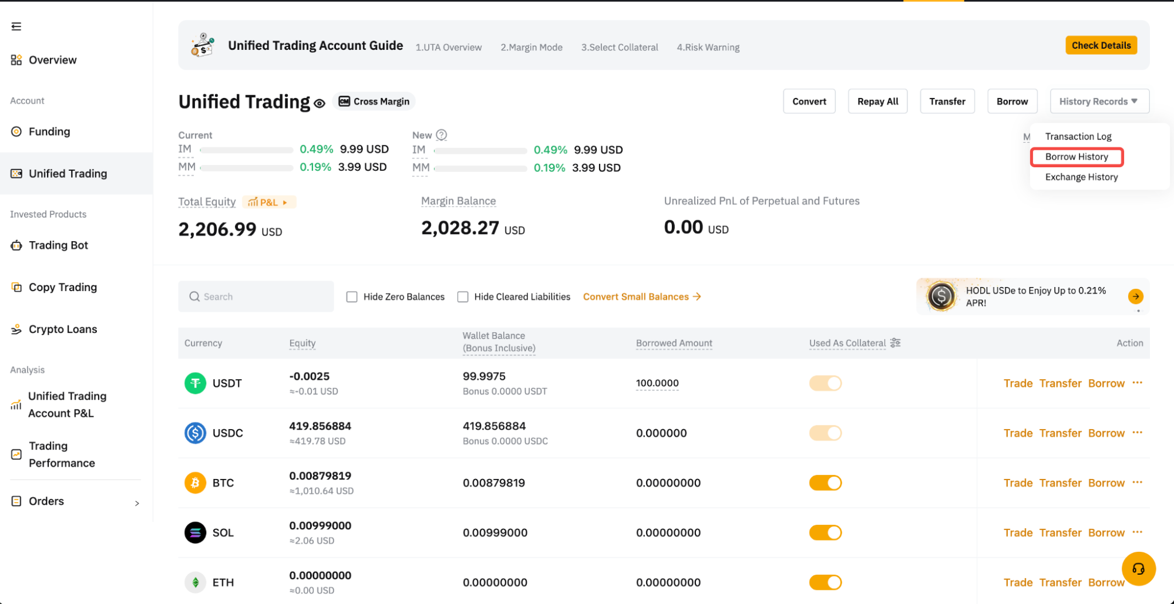Screen dimensions: 1174x604
Task: Expand the Orders sidebar section
Action: pos(136,502)
